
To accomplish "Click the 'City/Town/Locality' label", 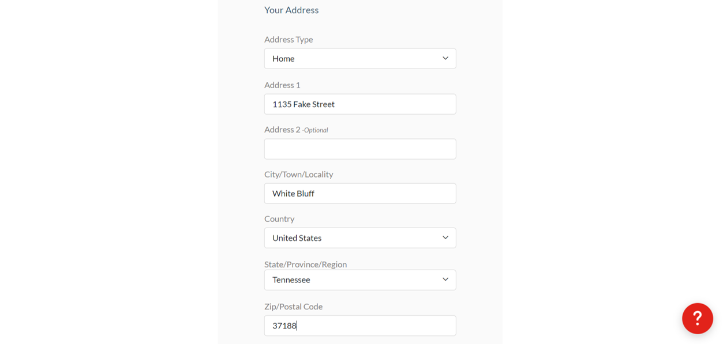I will click(x=298, y=174).
